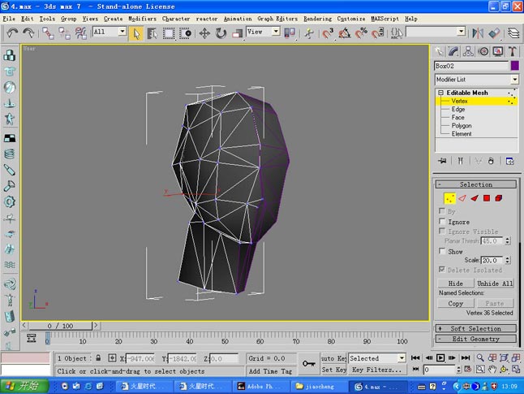Activate the Select and Uniform Scale tool
524x394 pixels.
(238, 33)
